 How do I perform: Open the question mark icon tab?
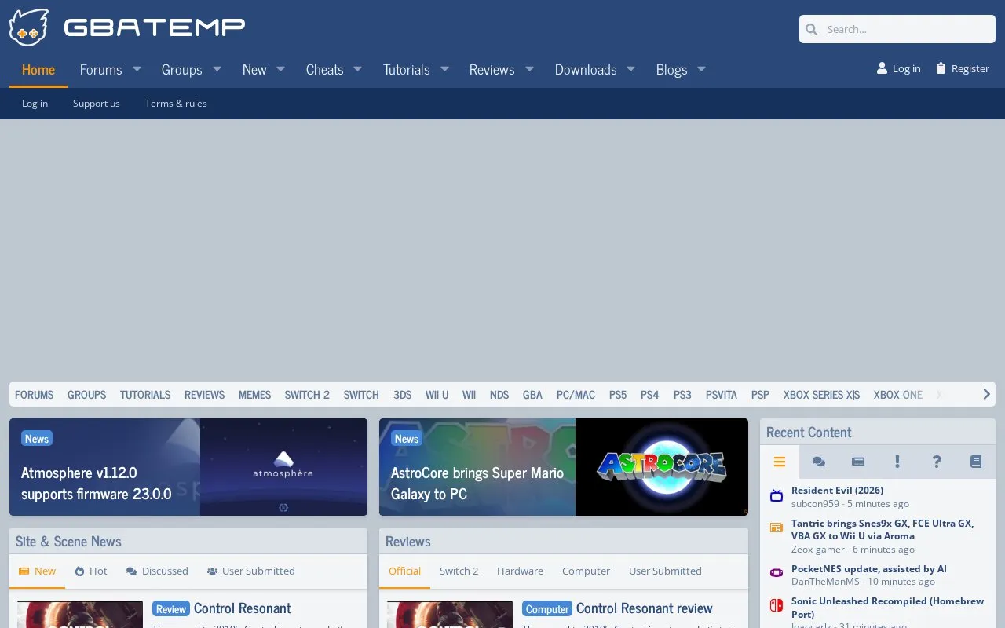click(x=937, y=462)
